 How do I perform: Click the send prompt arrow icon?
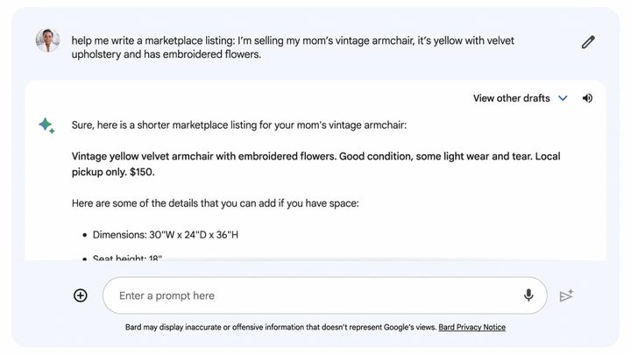[566, 296]
